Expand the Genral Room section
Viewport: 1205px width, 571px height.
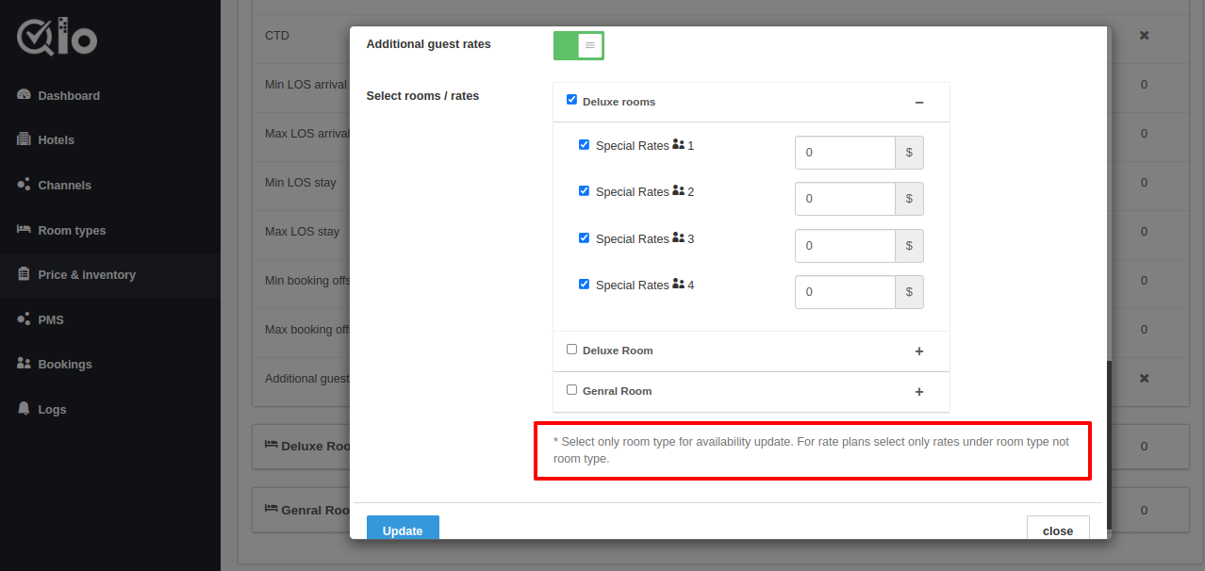coord(919,392)
